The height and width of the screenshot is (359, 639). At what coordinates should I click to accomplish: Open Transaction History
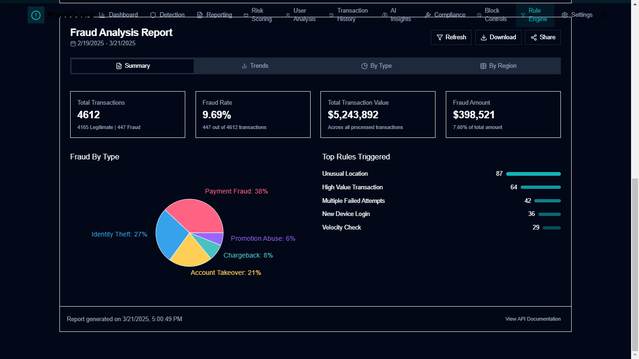point(349,15)
